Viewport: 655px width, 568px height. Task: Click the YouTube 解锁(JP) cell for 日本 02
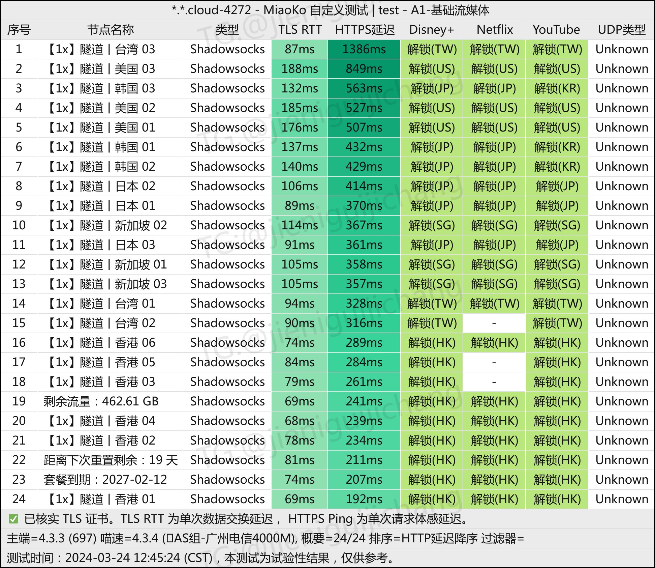[x=557, y=186]
